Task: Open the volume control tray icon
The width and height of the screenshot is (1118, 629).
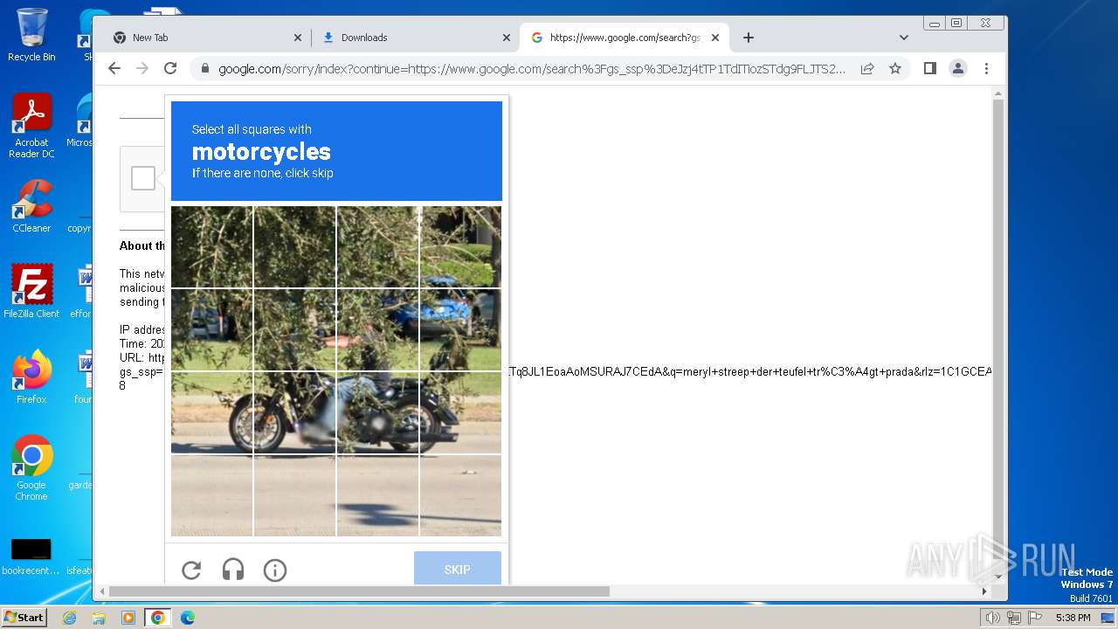Action: (993, 618)
